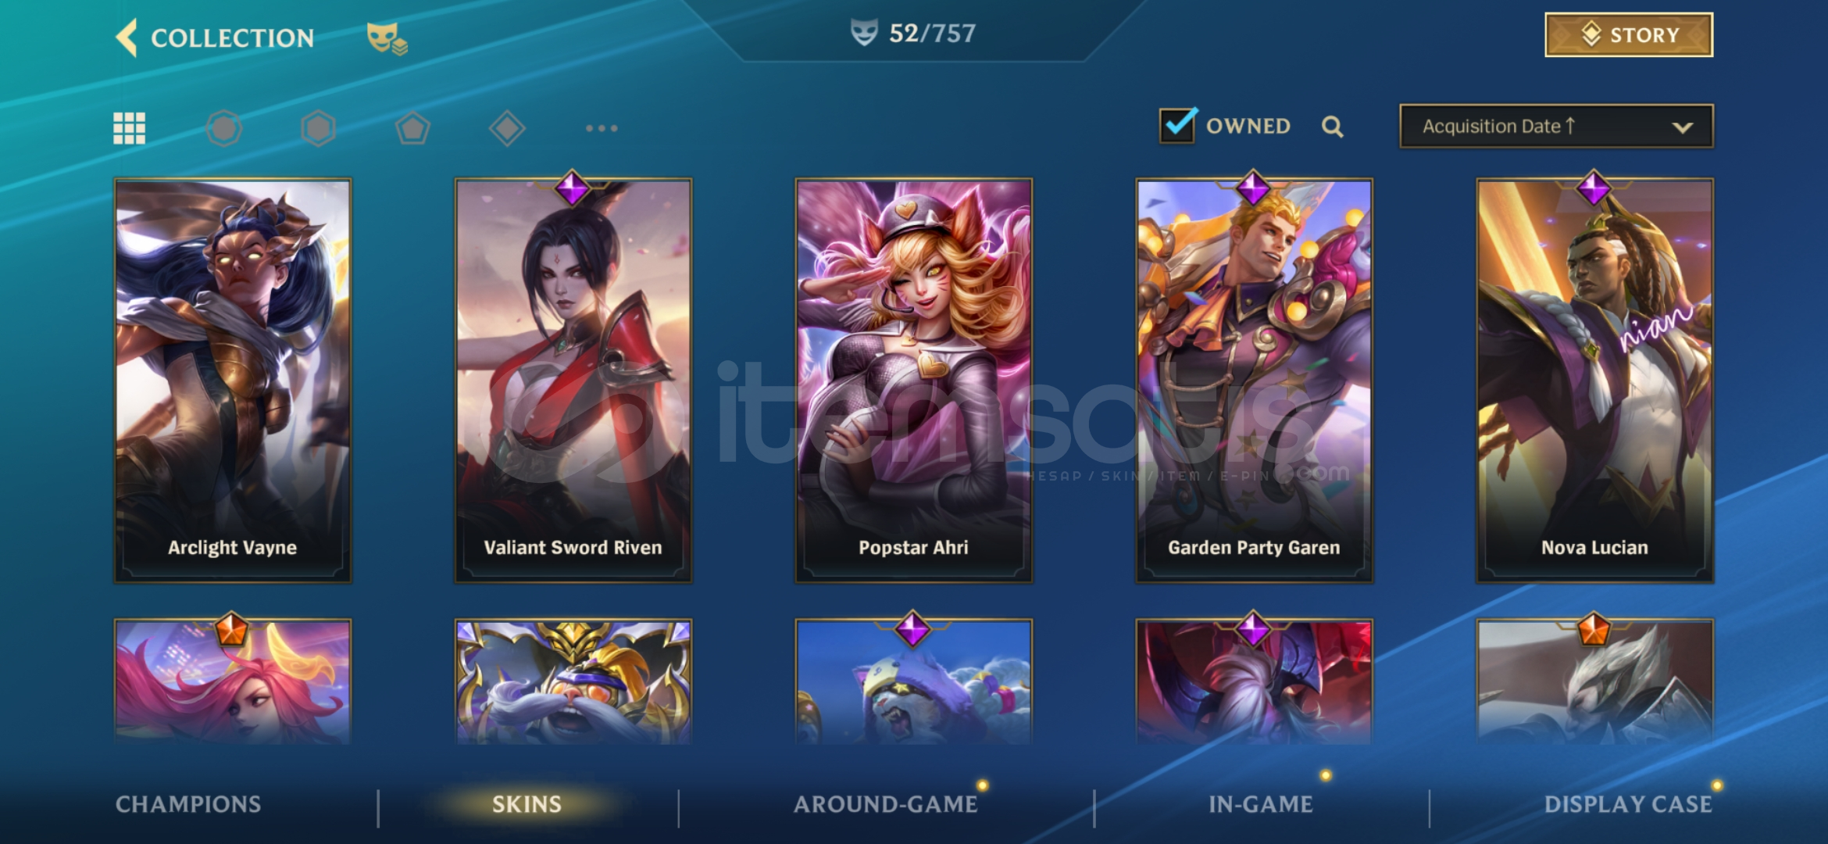Open the In-Game tab
This screenshot has width=1828, height=844.
tap(1260, 804)
